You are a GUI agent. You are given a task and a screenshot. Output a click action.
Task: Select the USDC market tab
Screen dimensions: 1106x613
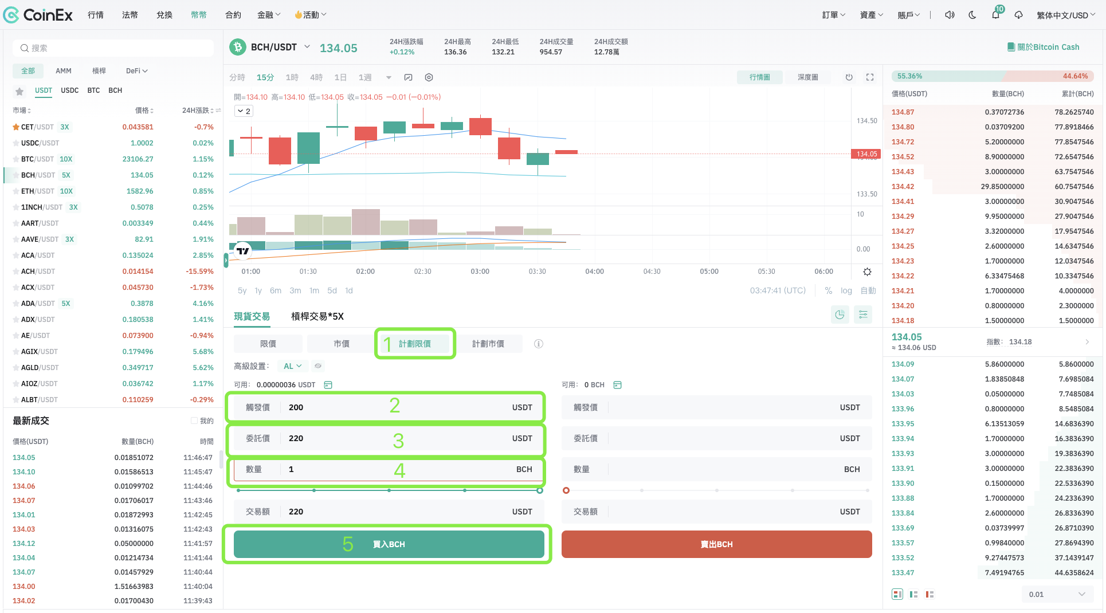coord(70,91)
